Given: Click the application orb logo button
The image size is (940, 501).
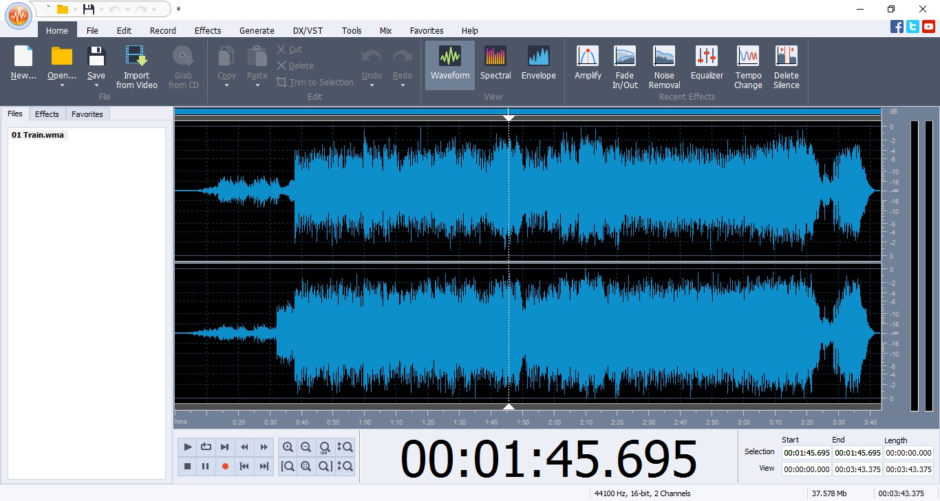Looking at the screenshot, I should (x=18, y=15).
